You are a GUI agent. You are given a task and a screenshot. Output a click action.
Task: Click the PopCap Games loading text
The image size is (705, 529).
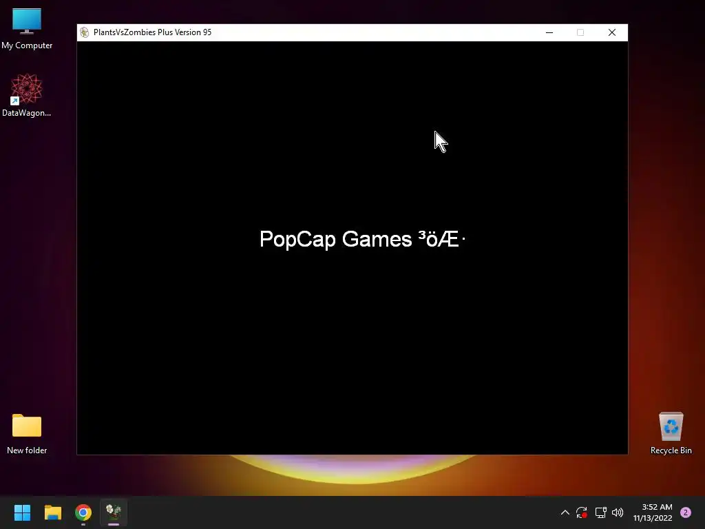(x=362, y=239)
